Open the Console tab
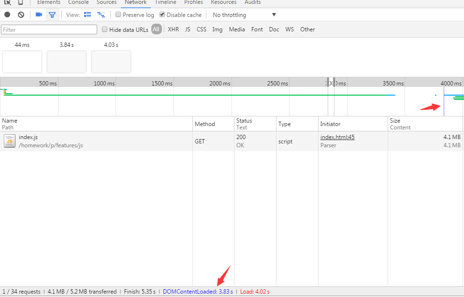This screenshot has height=297, width=464. pos(78,2)
